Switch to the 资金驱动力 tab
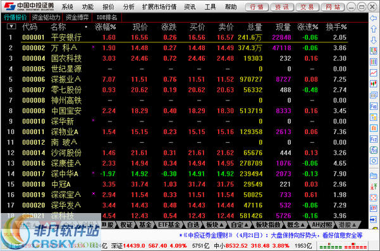Screen dimensions: 380x251 46,18
